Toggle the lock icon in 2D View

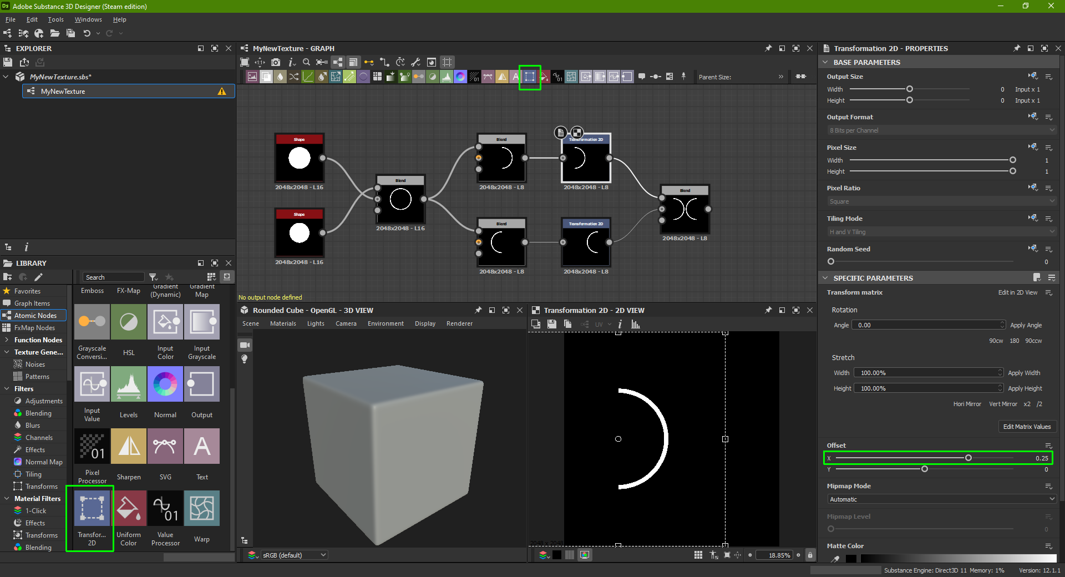[x=810, y=555]
